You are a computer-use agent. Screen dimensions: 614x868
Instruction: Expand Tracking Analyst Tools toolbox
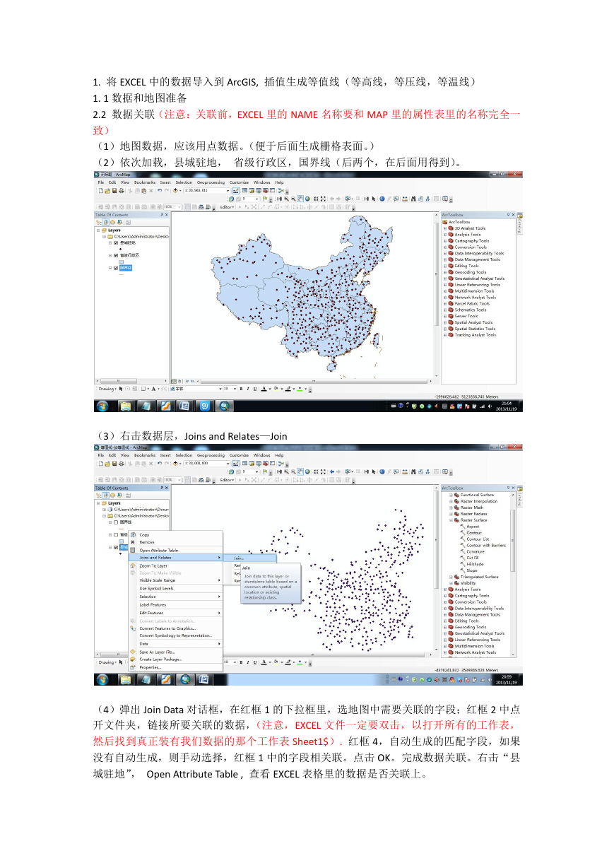point(445,335)
